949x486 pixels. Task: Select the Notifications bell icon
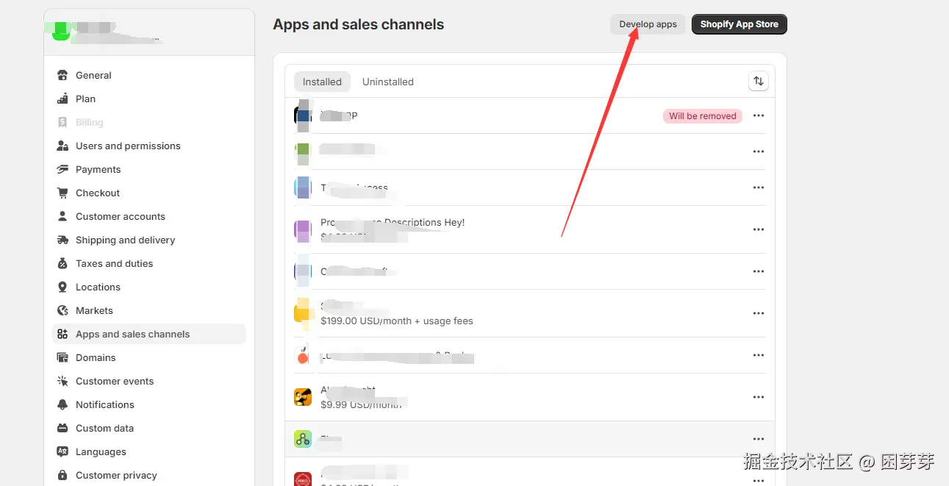(x=62, y=404)
